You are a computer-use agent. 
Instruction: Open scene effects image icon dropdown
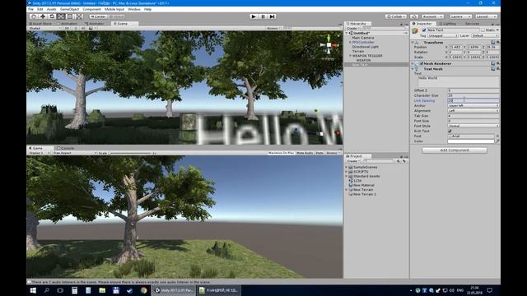pyautogui.click(x=91, y=29)
